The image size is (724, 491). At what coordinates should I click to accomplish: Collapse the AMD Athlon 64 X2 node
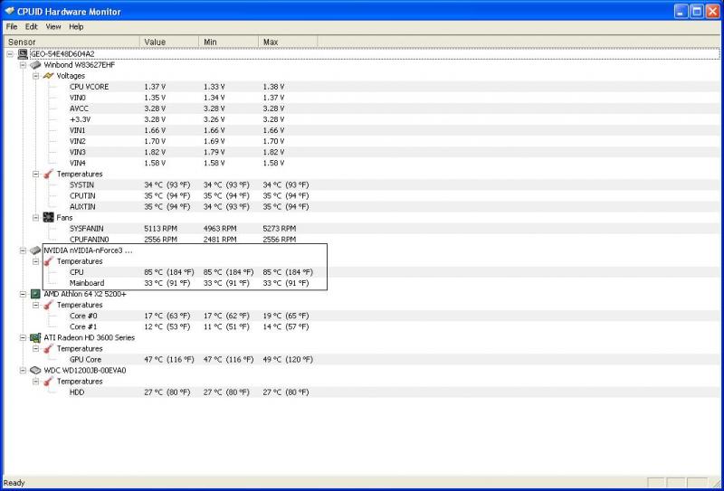[x=24, y=294]
